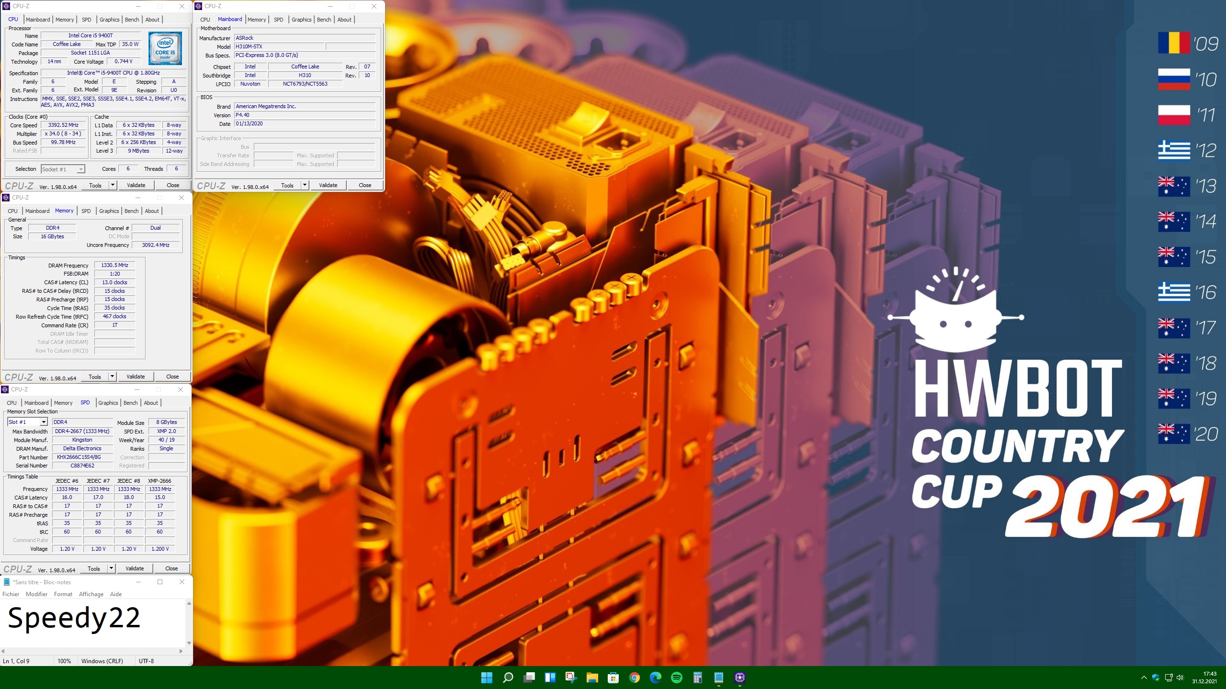
Task: Click in the Notepad text area with Speedy22
Action: 92,623
